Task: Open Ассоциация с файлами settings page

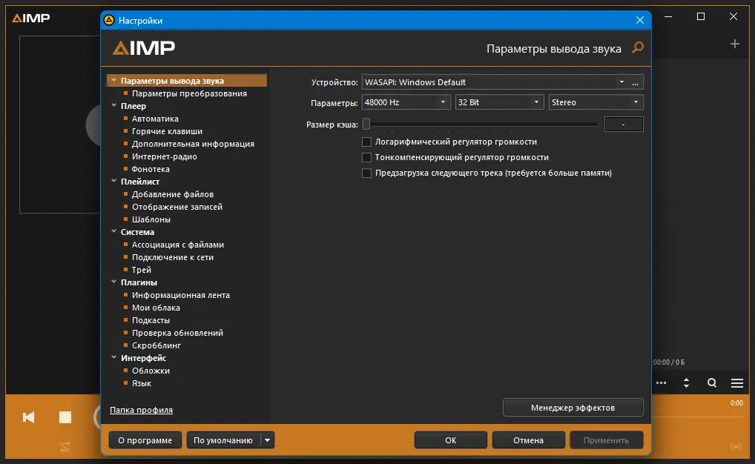Action: coord(178,245)
